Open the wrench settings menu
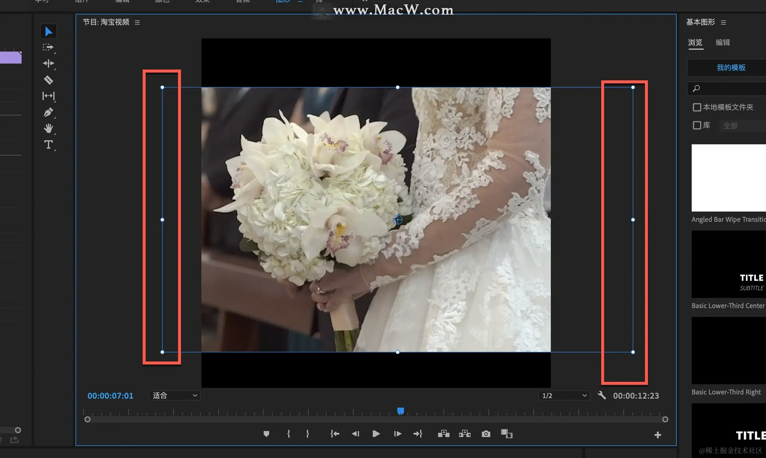The height and width of the screenshot is (458, 766). (602, 395)
